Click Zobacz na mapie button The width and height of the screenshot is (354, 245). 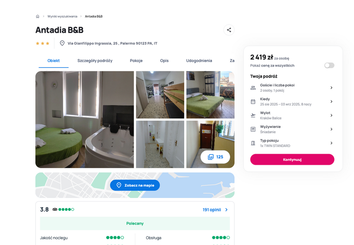135,185
